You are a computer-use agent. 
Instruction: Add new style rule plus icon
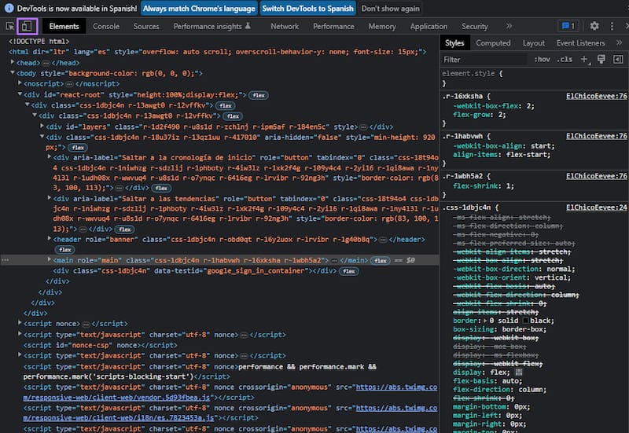[584, 59]
